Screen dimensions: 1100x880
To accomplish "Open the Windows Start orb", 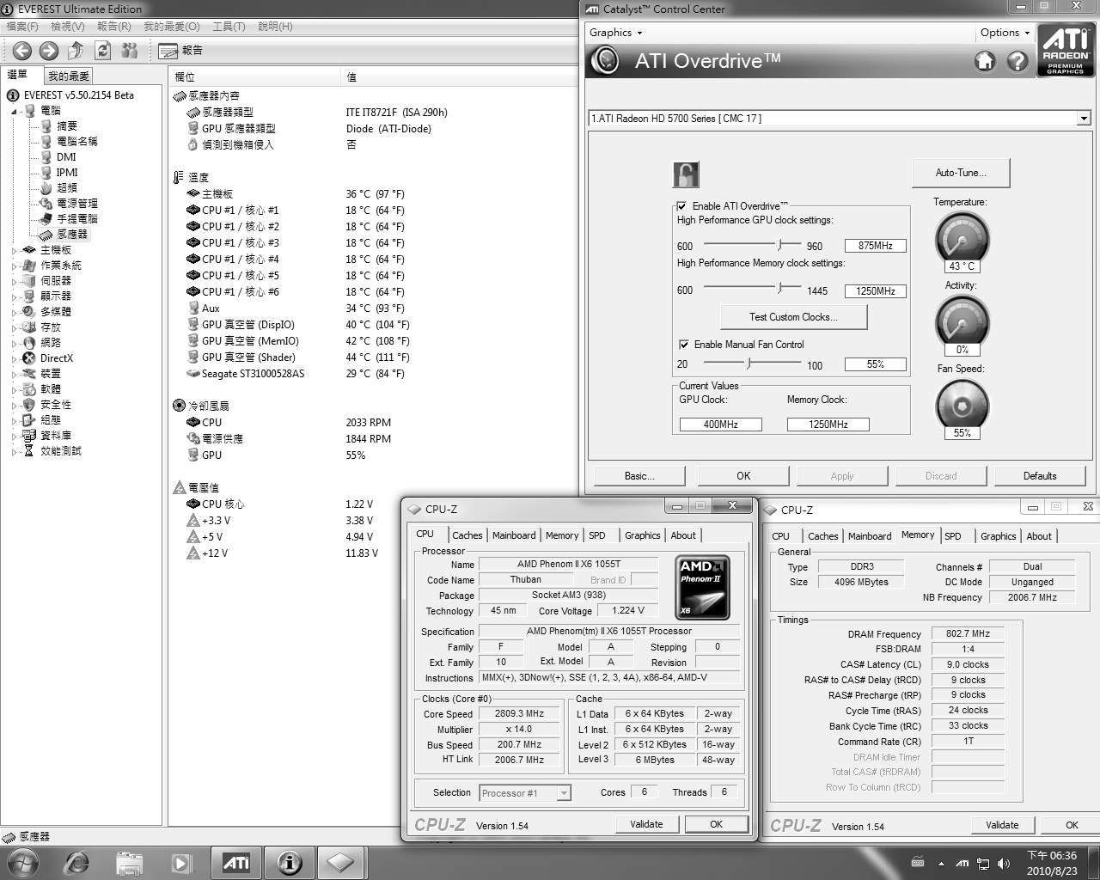I will click(23, 862).
